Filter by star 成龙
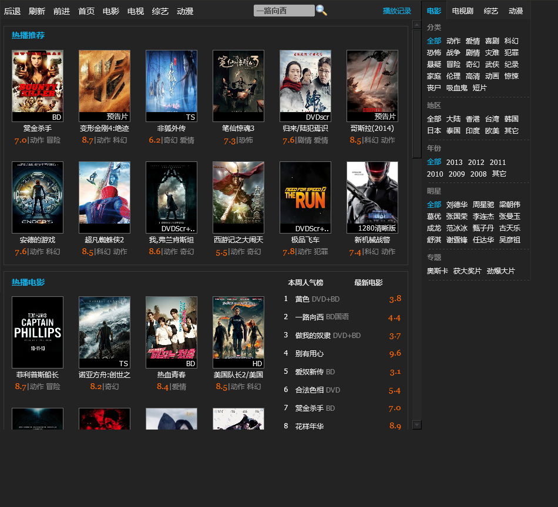The image size is (558, 507). [x=434, y=228]
